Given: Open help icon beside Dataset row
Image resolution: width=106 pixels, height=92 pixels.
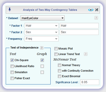Looking at the screenshot, I should tap(96, 18).
